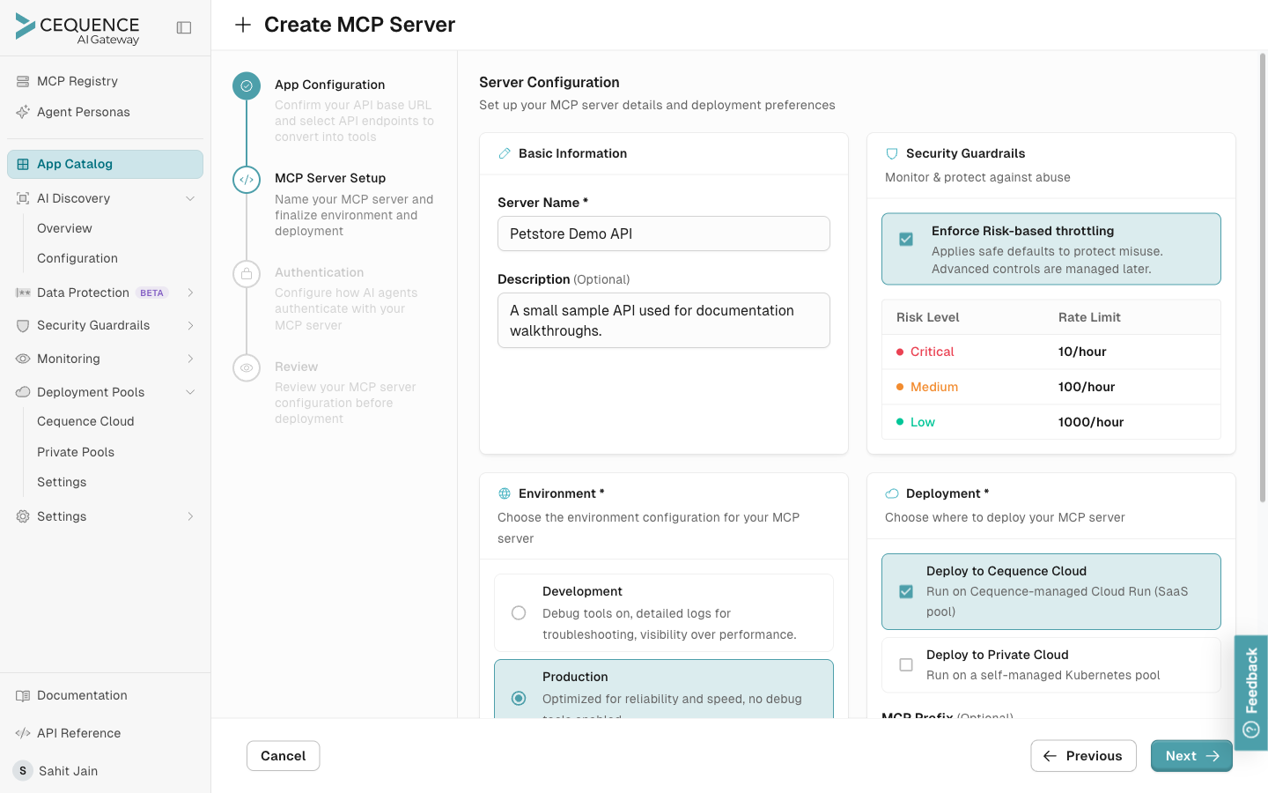Click the Agent Personas sparkle icon

coord(23,112)
